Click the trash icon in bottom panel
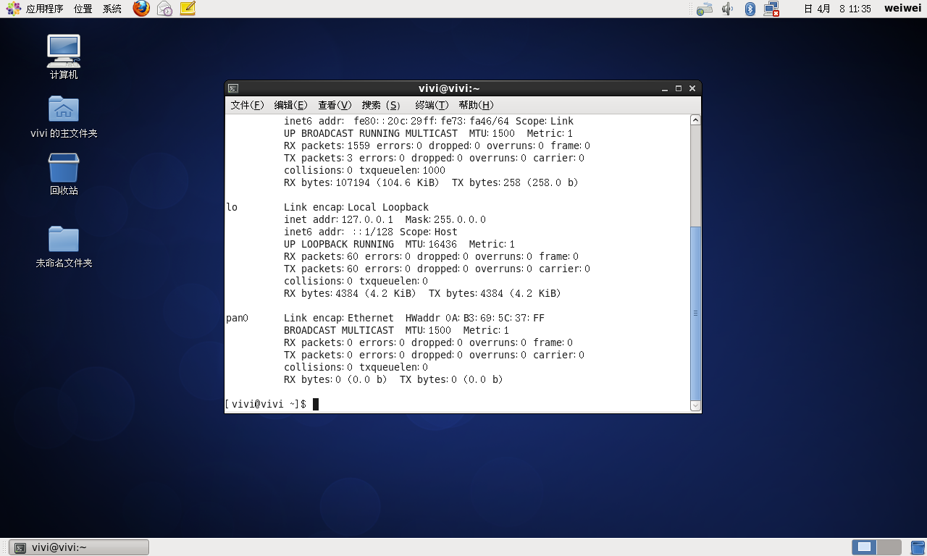 point(918,547)
